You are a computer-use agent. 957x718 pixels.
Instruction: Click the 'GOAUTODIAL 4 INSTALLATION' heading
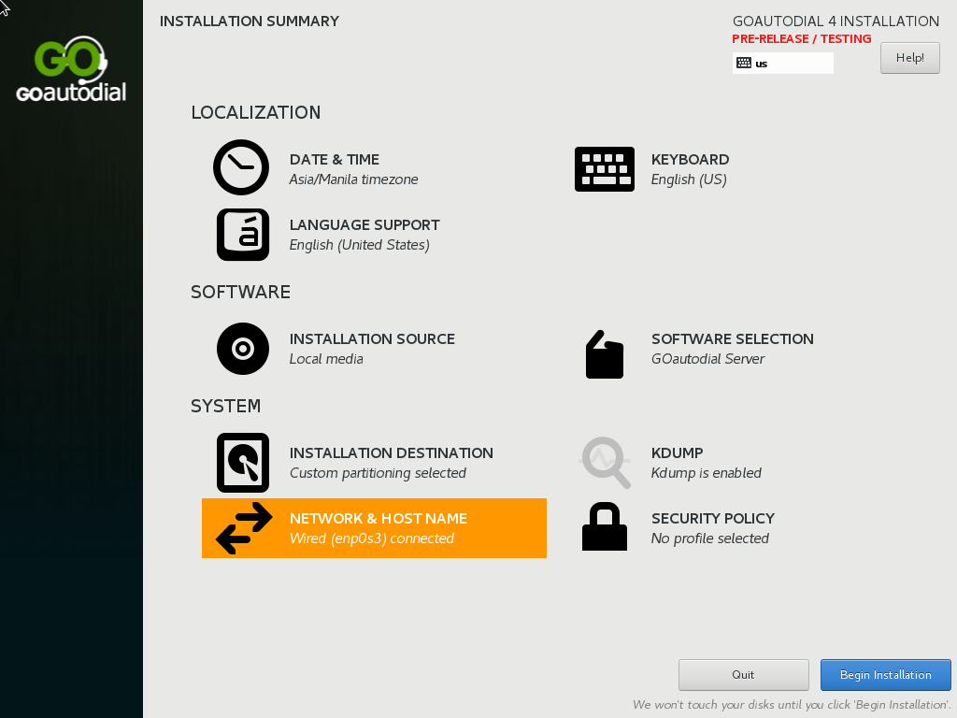pyautogui.click(x=836, y=22)
